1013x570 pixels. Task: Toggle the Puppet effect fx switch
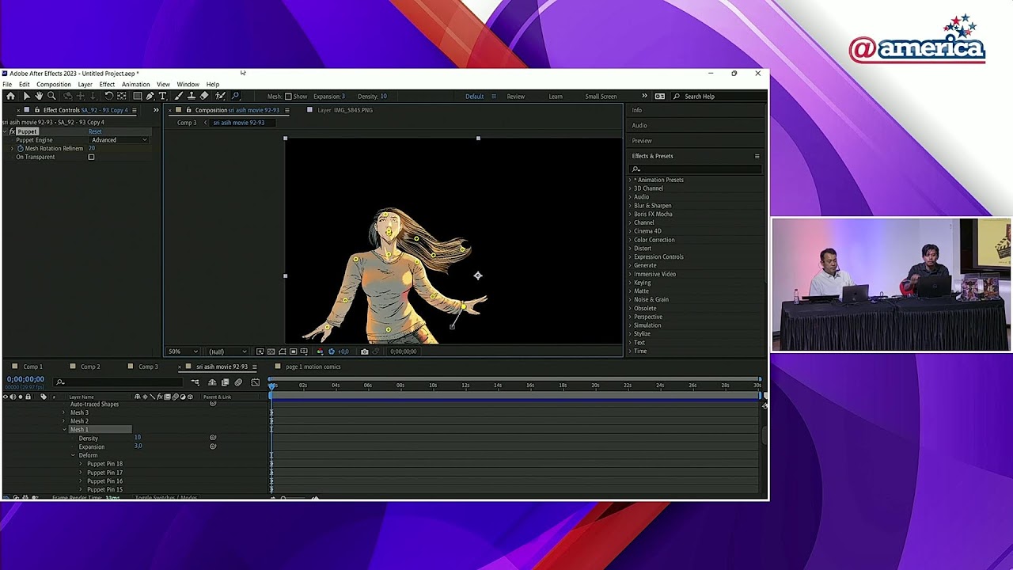pyautogui.click(x=12, y=131)
